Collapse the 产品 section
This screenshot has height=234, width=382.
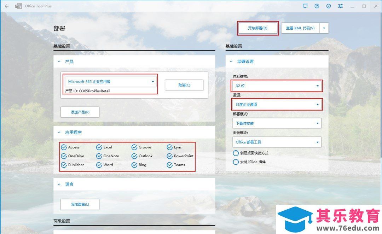59,62
